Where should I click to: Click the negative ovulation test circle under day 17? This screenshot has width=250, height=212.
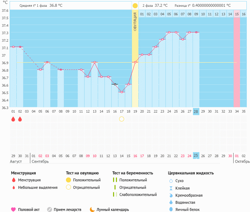(x=122, y=119)
